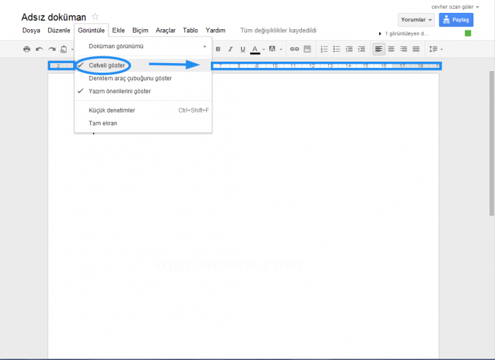Star the Adsız doküman document

click(95, 16)
